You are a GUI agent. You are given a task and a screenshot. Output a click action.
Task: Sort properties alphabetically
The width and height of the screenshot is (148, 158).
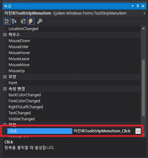[14, 21]
